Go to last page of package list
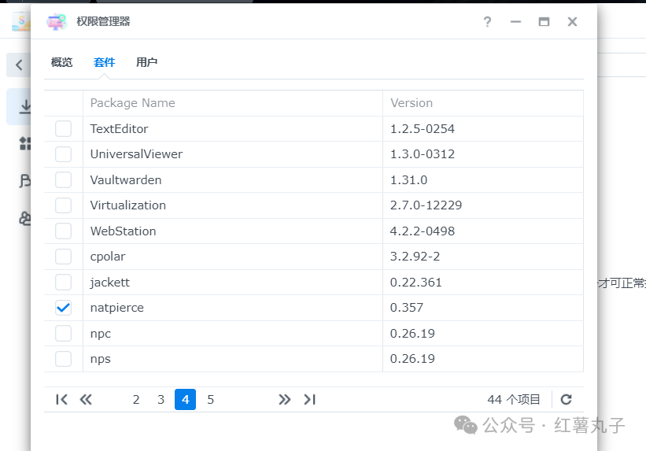The height and width of the screenshot is (451, 646). point(309,400)
